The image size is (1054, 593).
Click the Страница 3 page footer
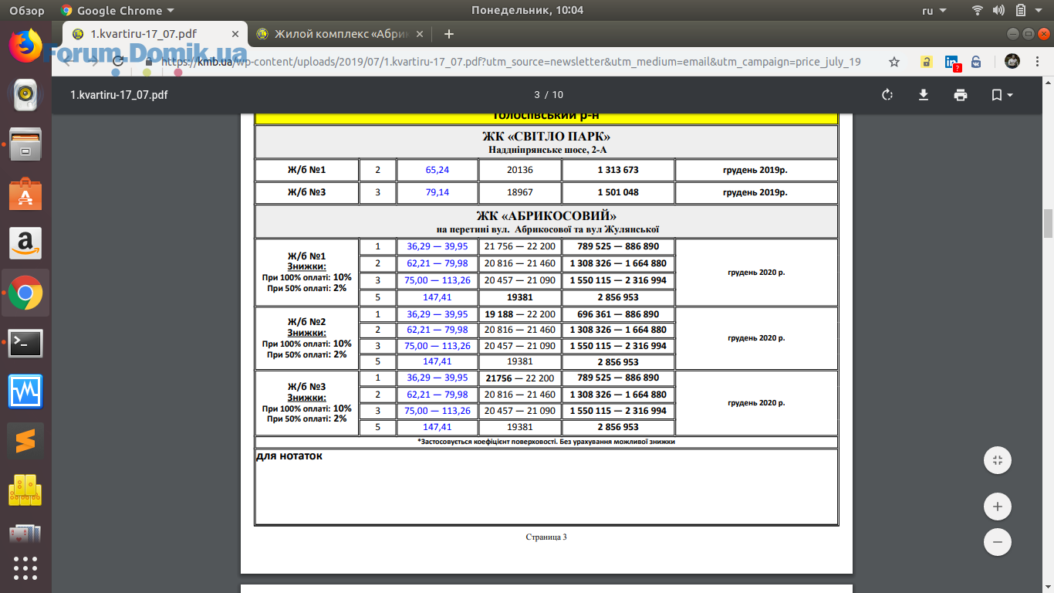click(x=546, y=537)
